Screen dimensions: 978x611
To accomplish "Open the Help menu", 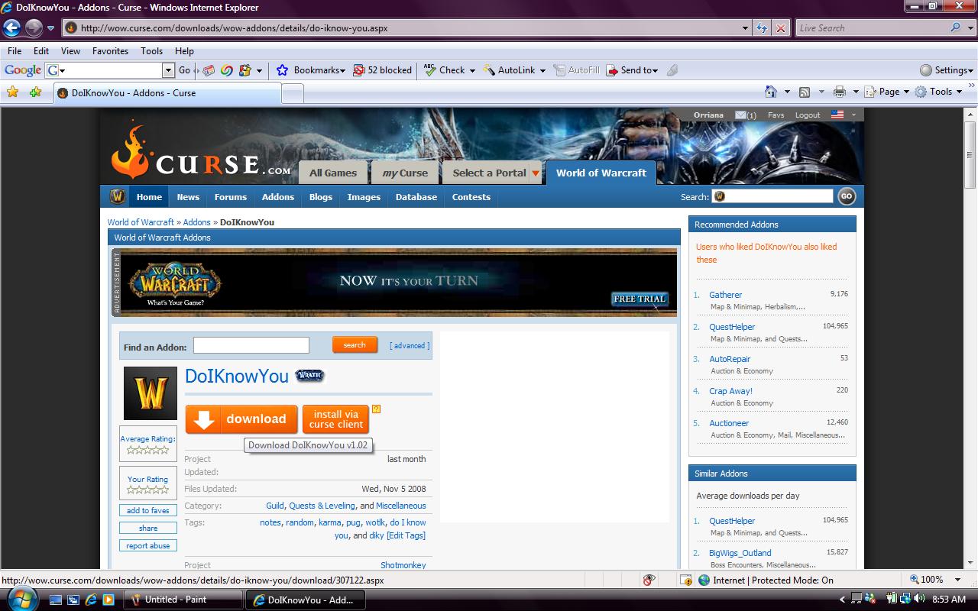I will [184, 51].
